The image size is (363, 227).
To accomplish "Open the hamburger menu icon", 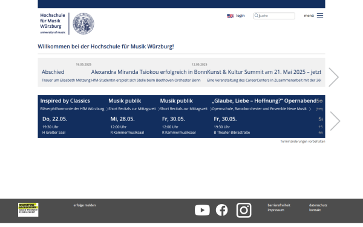I will (320, 16).
